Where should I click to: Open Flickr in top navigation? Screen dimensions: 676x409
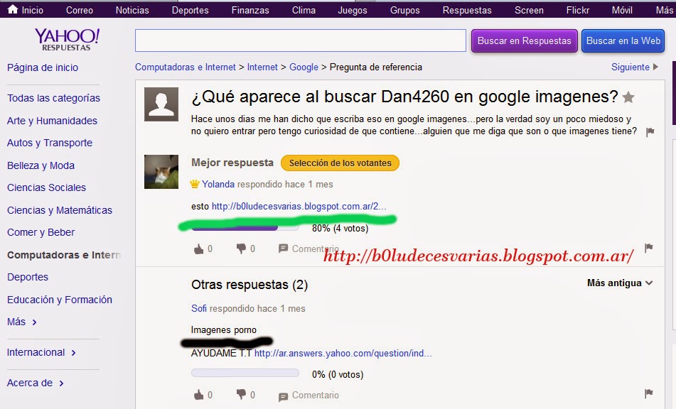tap(578, 10)
